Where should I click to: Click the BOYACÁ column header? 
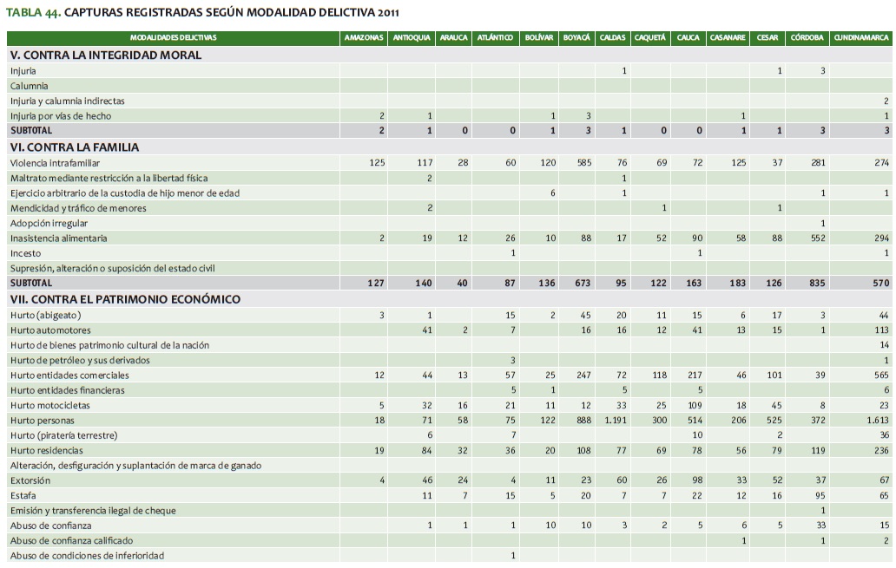(x=576, y=38)
